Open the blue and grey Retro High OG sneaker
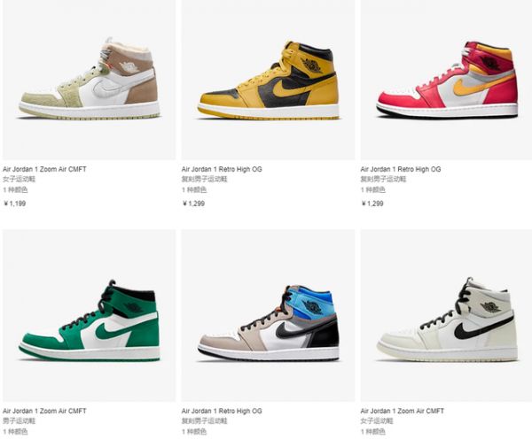 [268, 315]
